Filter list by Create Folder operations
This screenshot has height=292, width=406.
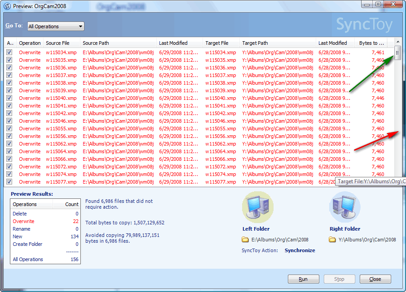[27, 244]
